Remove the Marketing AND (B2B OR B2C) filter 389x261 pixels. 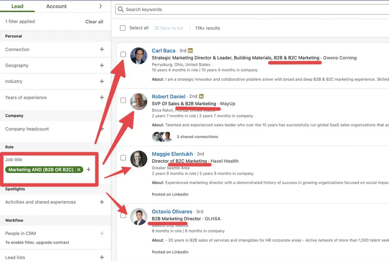pos(78,170)
